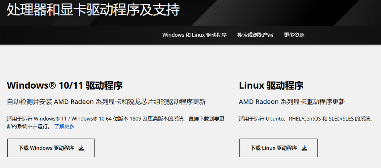381x168 pixels.
Task: Click the 处理器和显卡驱动程序及支持 page title
Action: click(93, 10)
